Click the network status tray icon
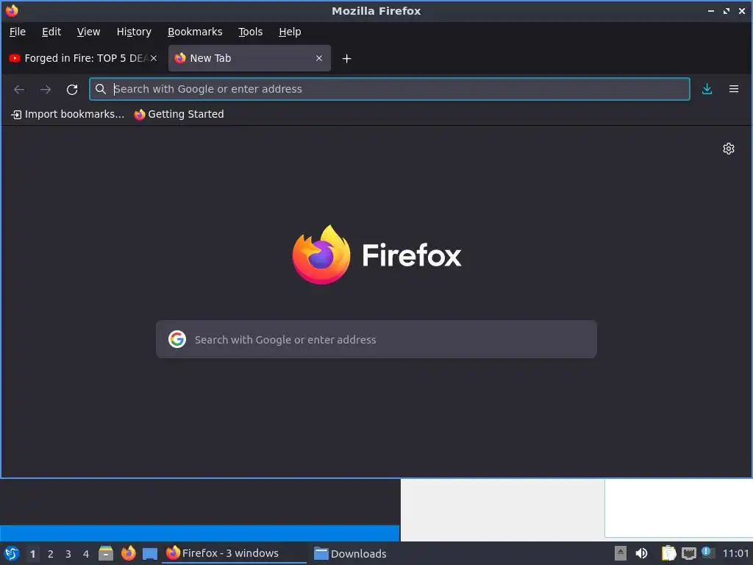The width and height of the screenshot is (753, 565). pyautogui.click(x=688, y=553)
